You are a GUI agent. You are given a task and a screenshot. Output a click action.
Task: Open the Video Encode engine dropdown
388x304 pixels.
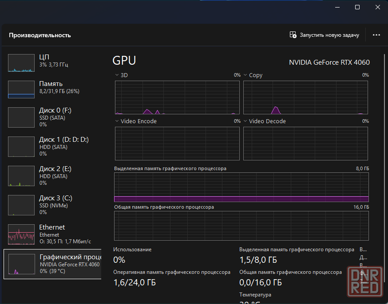(x=117, y=121)
